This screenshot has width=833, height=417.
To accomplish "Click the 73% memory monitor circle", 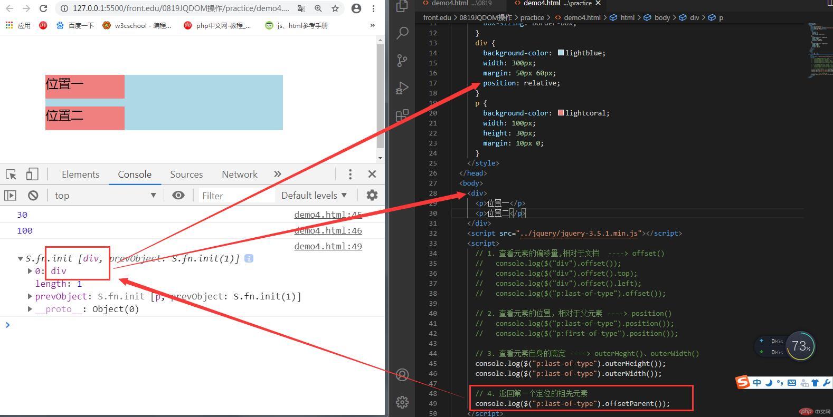I will pyautogui.click(x=801, y=346).
